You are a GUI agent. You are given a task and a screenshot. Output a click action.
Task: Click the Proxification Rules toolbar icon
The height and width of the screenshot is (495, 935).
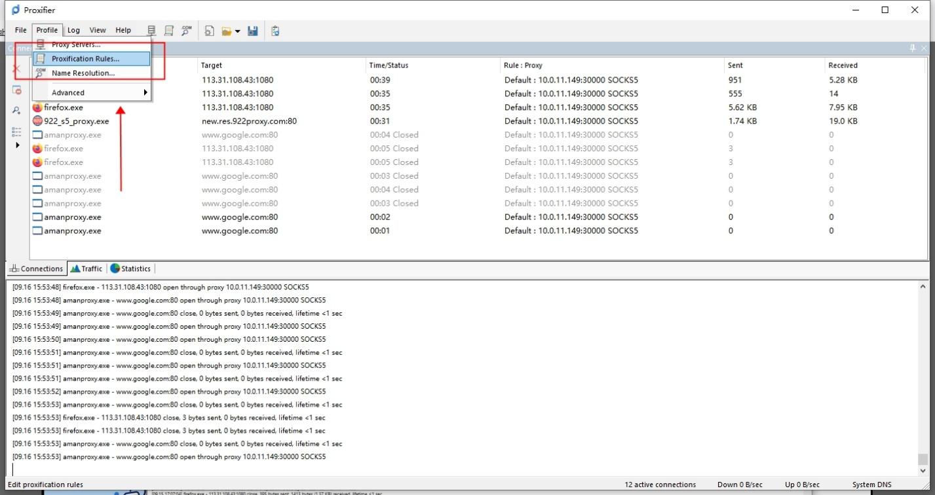[x=169, y=31]
